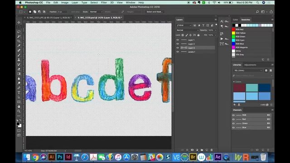Open the Layer menu
The width and height of the screenshot is (290, 163).
[75, 3]
